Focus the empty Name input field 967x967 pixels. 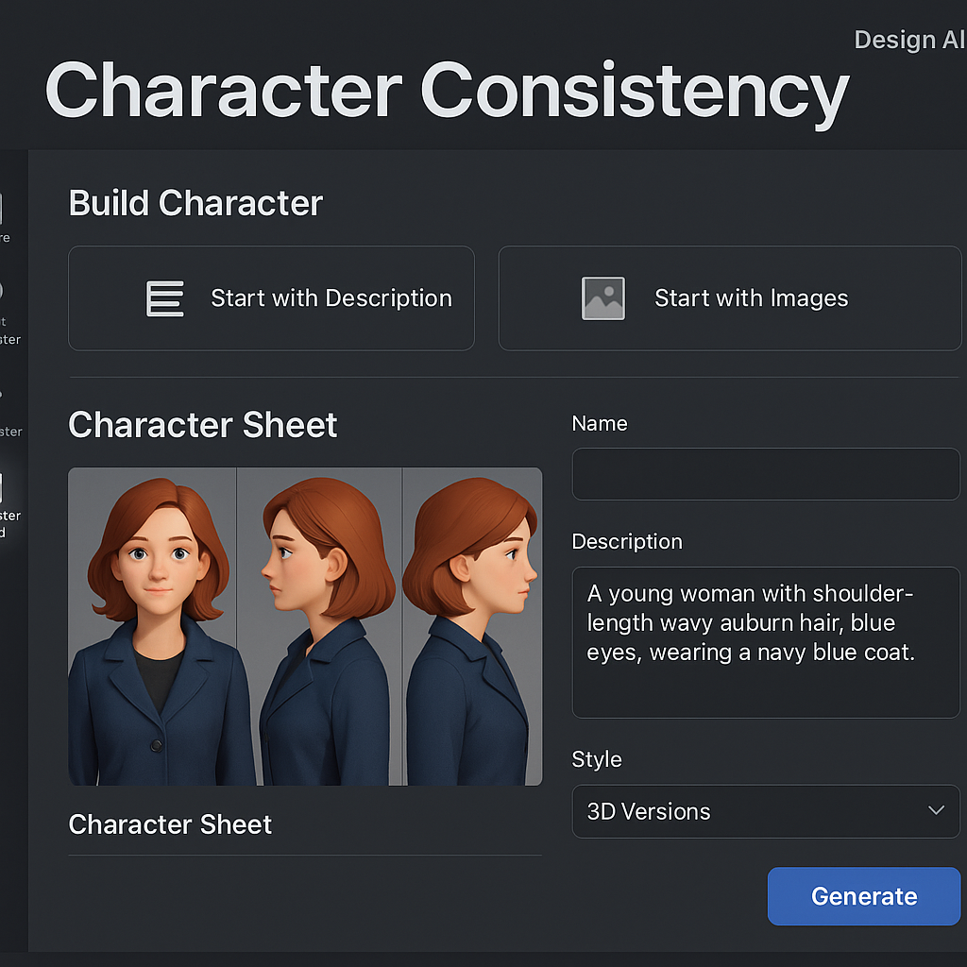(765, 474)
